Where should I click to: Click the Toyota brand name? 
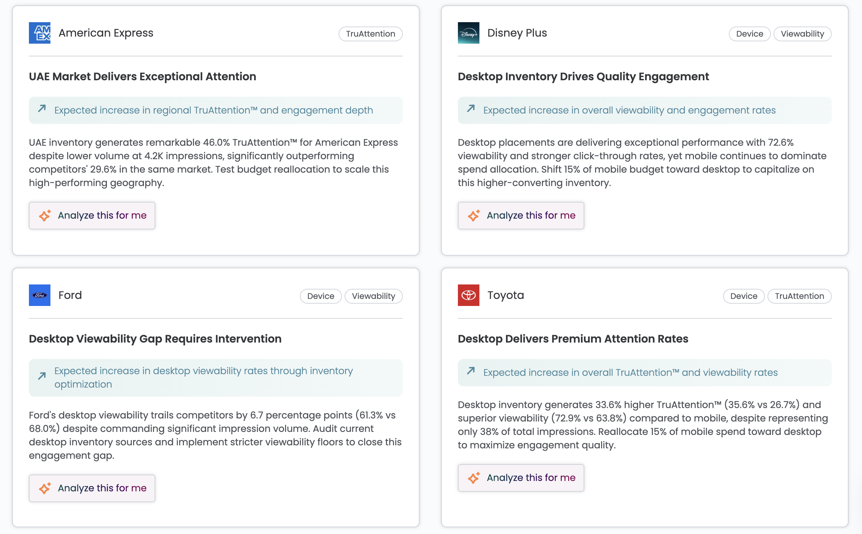(x=506, y=295)
